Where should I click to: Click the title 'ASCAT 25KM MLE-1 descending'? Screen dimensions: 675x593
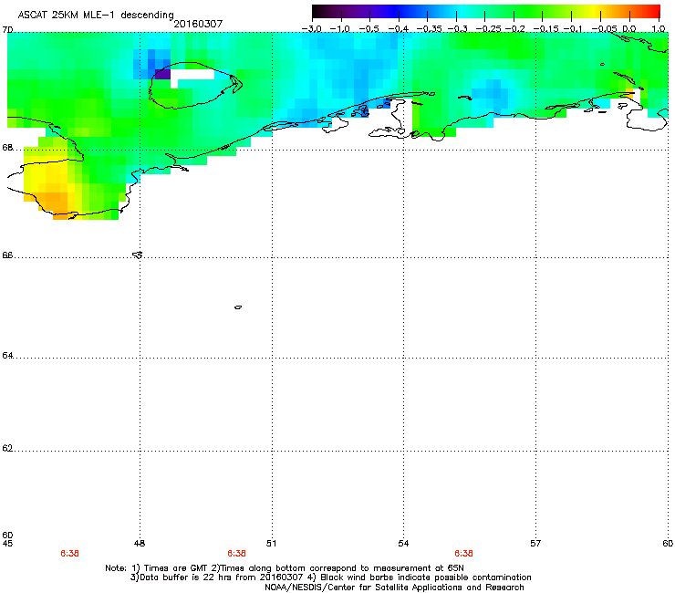pos(96,16)
